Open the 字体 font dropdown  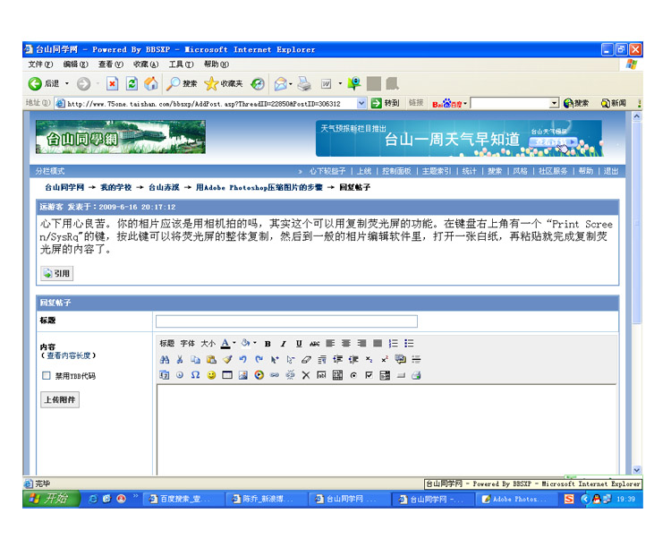coord(188,344)
